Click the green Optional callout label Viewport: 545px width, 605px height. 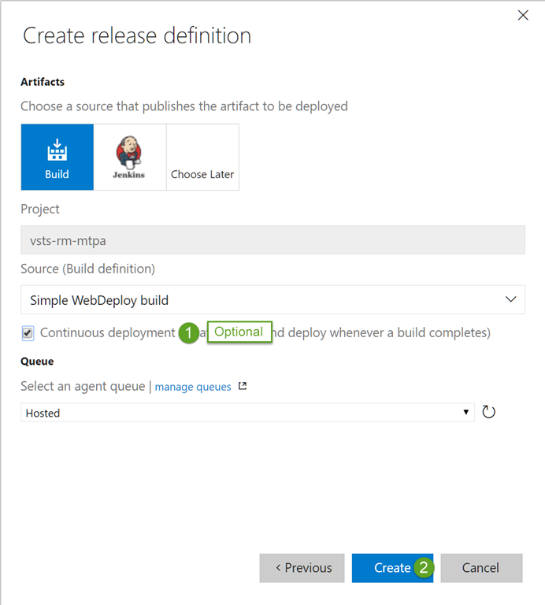[239, 332]
